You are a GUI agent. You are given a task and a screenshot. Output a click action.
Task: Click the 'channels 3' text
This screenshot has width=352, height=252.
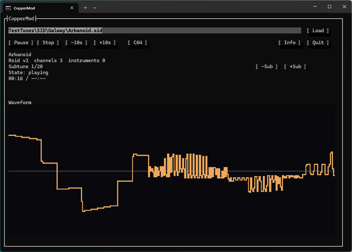(48, 61)
